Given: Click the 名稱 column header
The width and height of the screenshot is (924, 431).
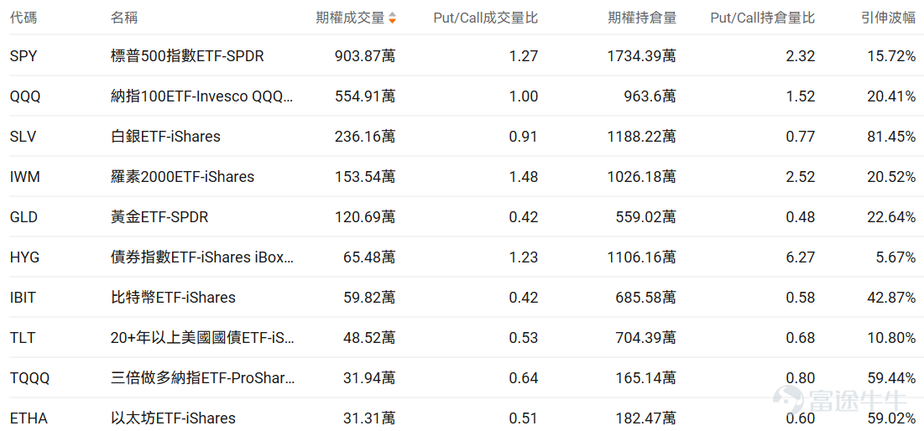Looking at the screenshot, I should point(123,18).
